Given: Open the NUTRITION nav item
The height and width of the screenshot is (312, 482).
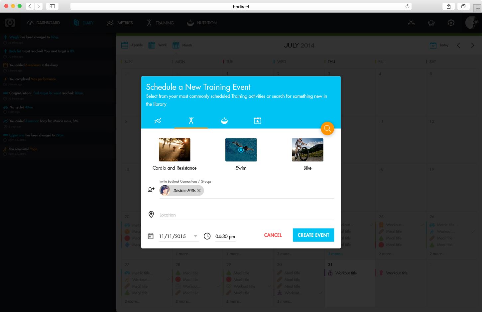Looking at the screenshot, I should click(x=202, y=23).
